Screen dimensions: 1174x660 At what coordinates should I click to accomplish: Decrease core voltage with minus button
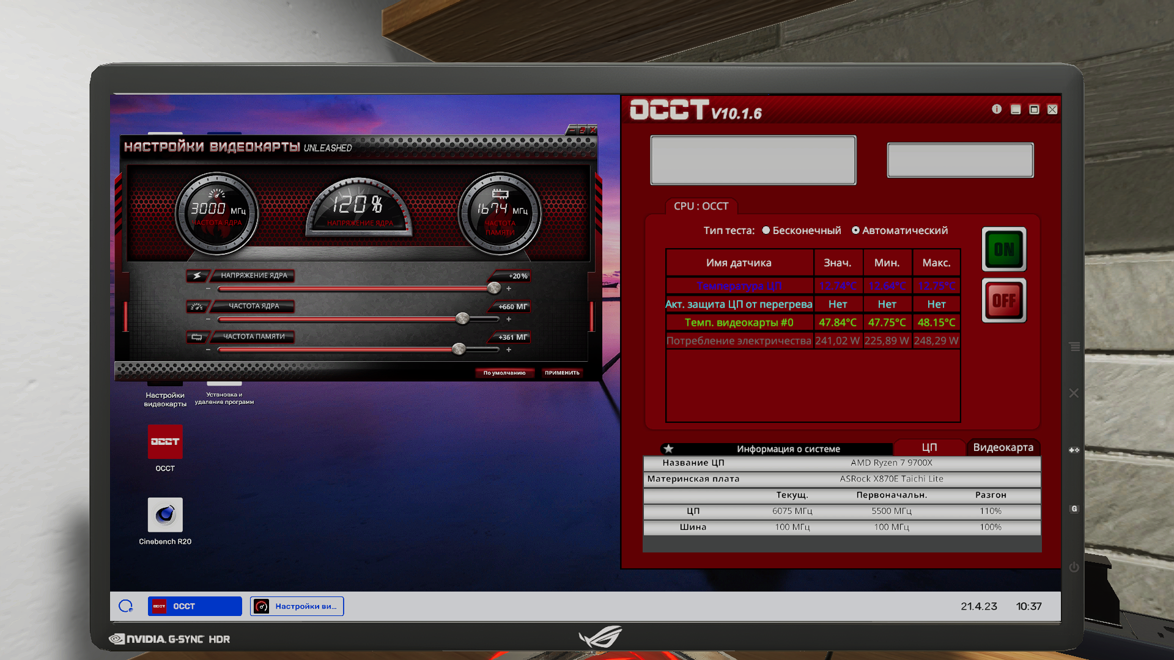[x=209, y=288]
